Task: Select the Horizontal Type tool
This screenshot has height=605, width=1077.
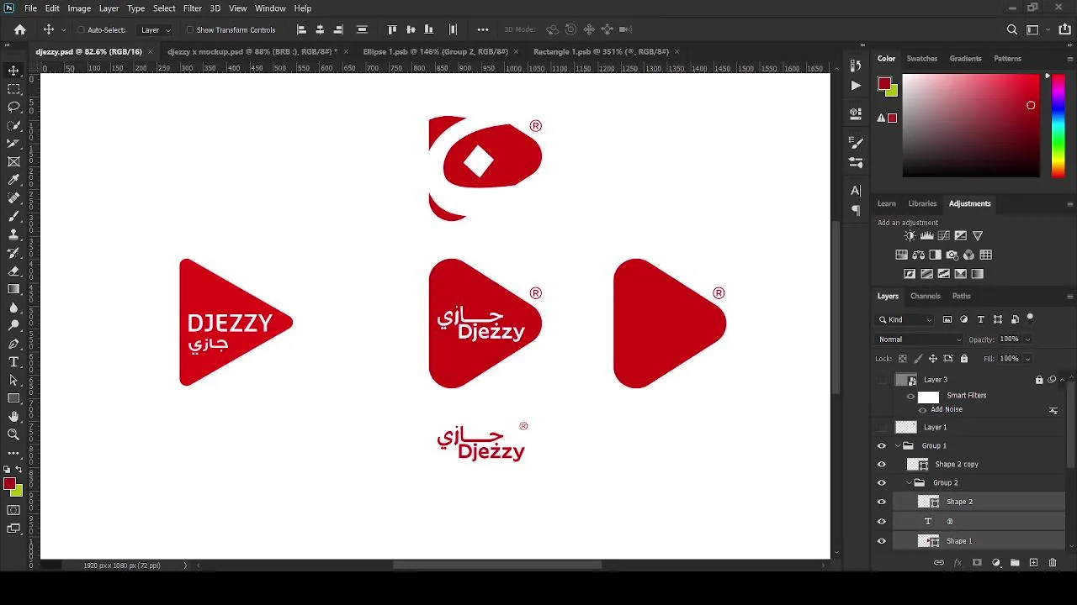Action: coord(13,361)
